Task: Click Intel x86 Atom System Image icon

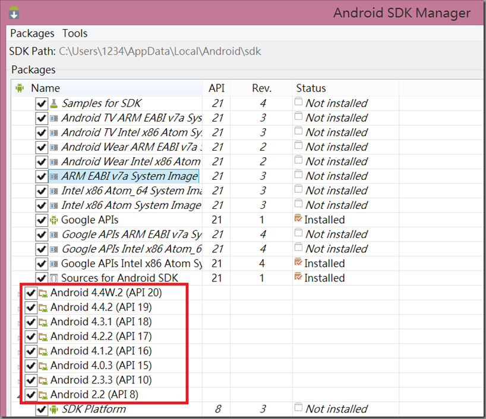Action: tap(54, 205)
